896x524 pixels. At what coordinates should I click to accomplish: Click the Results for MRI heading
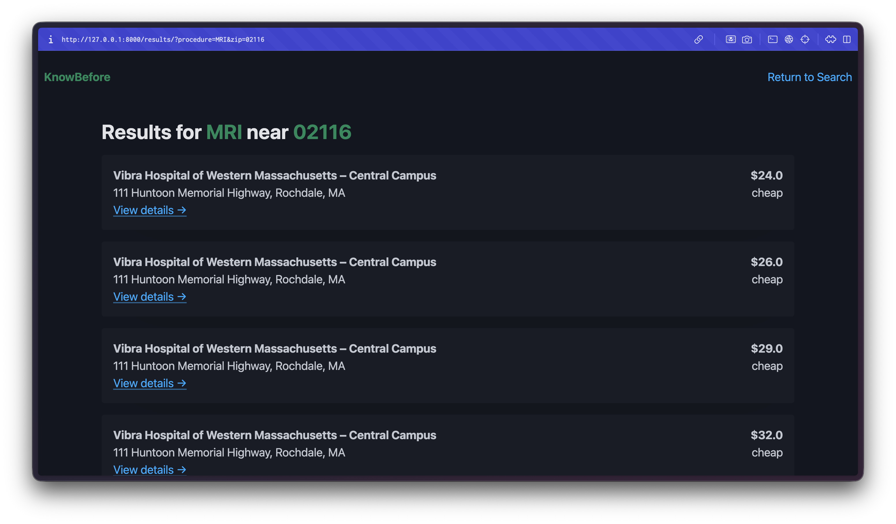point(226,132)
